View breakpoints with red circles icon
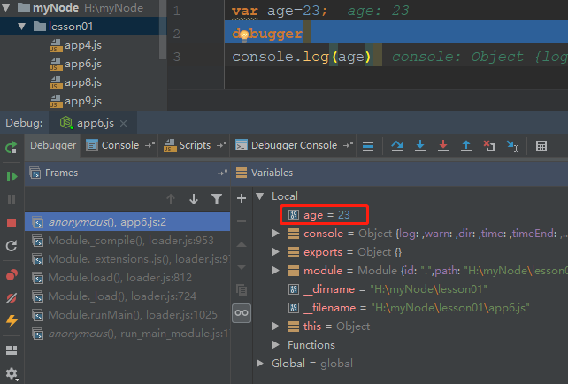568x384 pixels. (12, 275)
